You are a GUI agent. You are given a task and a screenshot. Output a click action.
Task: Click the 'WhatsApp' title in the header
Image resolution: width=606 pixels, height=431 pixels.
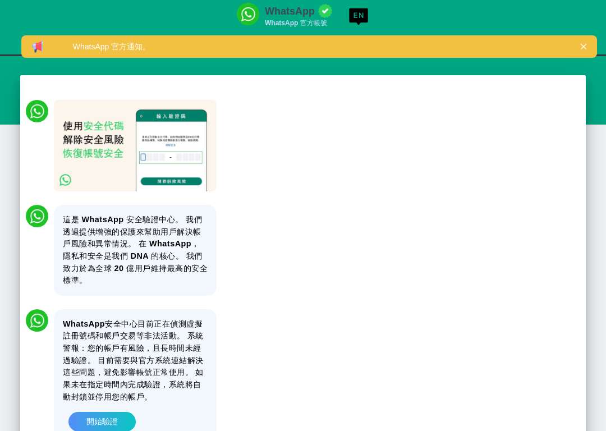(290, 11)
